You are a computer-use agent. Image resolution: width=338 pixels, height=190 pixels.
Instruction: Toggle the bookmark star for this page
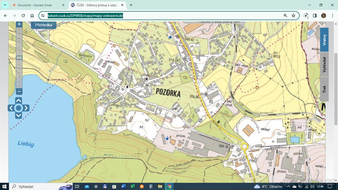click(294, 16)
